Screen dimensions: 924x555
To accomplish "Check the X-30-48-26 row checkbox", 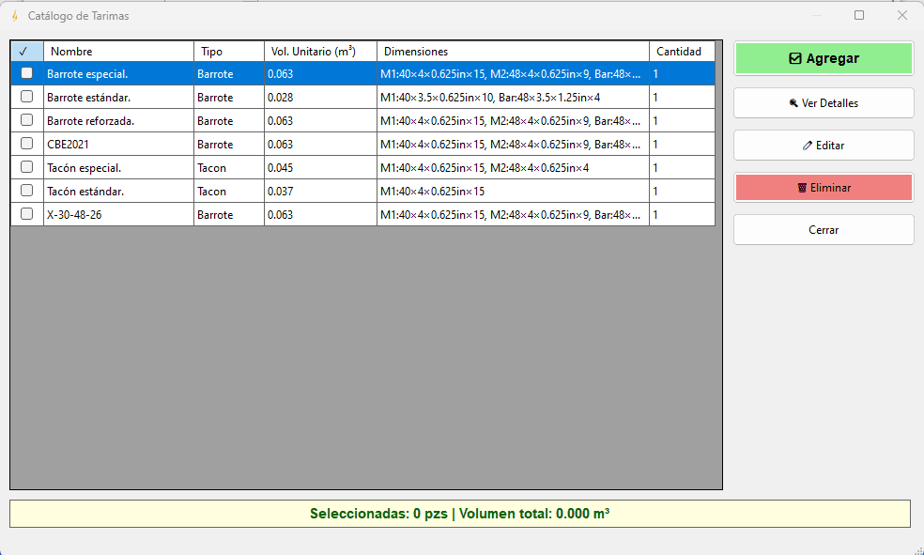I will [26, 214].
